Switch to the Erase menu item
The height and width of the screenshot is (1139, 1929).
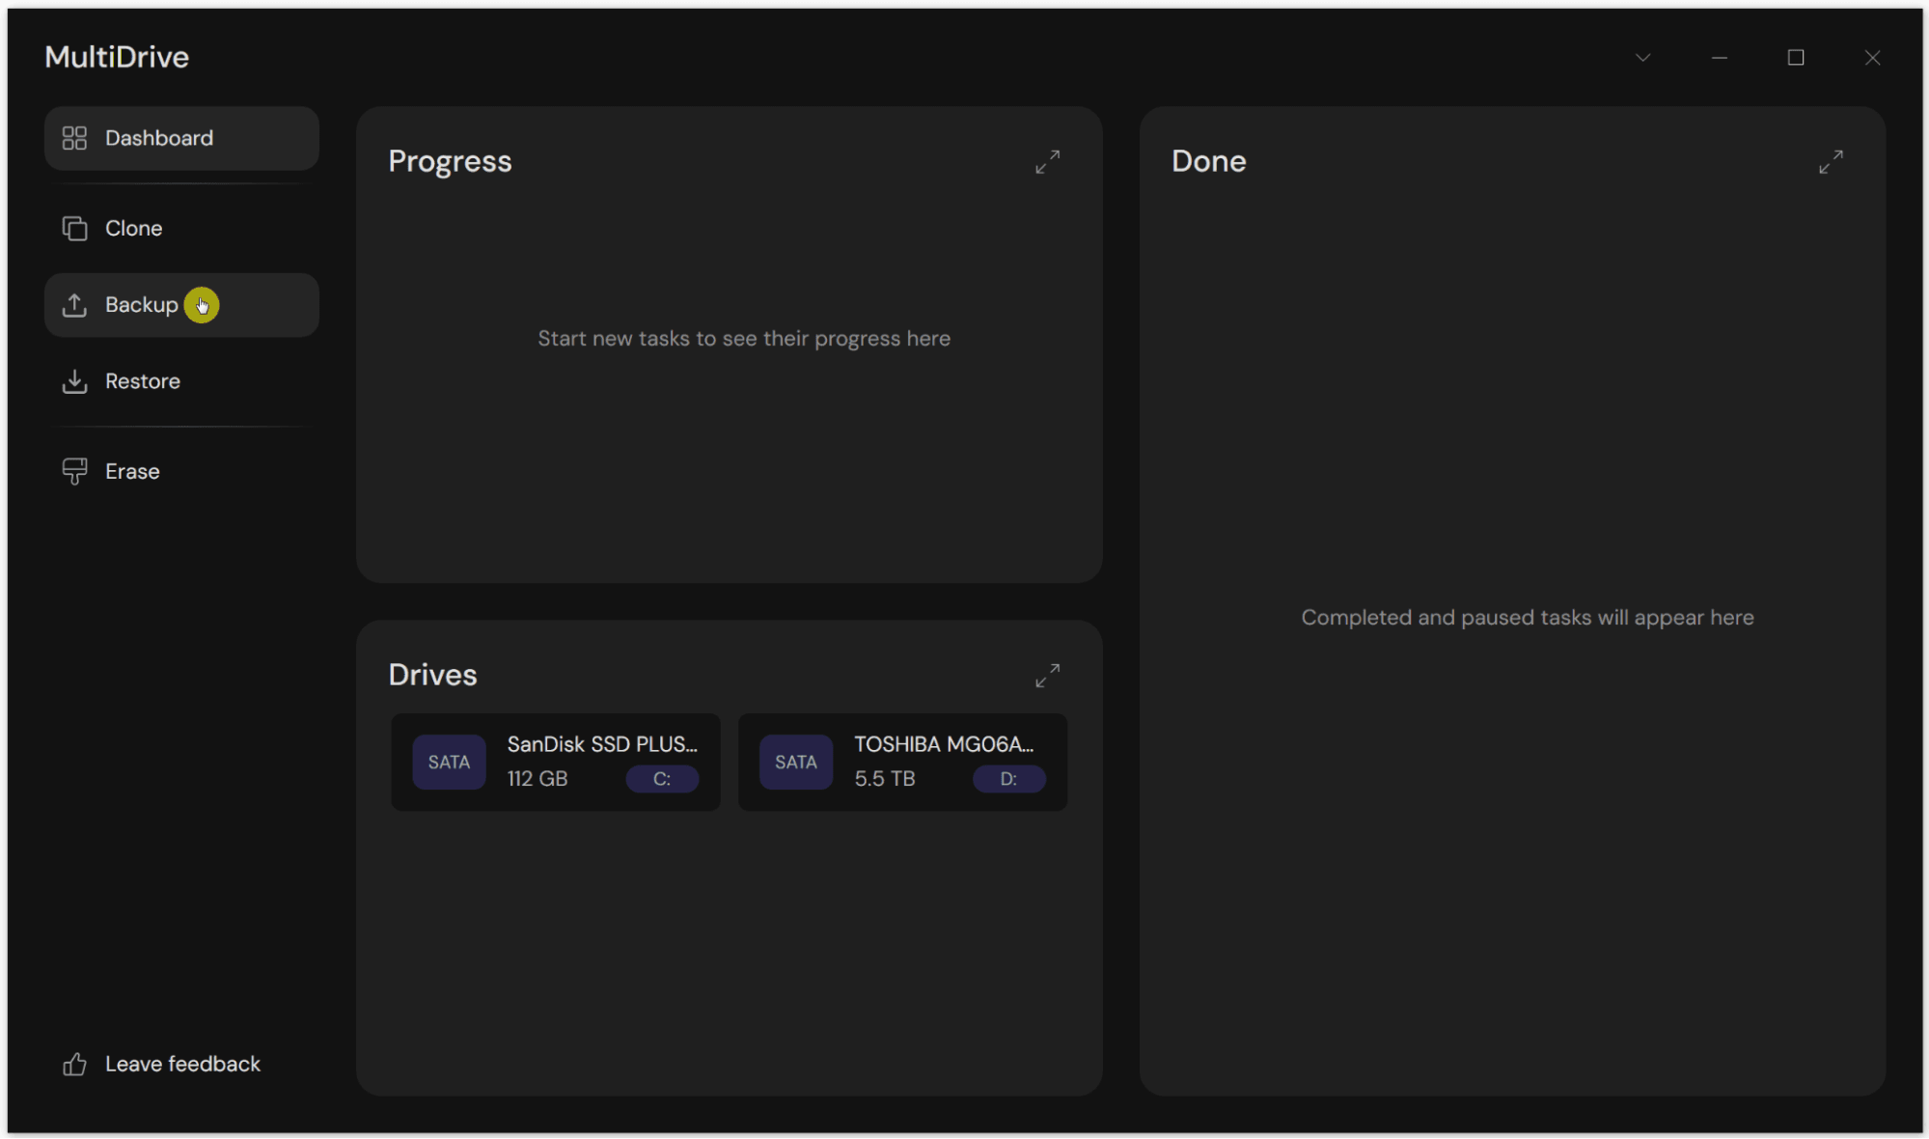click(x=132, y=471)
